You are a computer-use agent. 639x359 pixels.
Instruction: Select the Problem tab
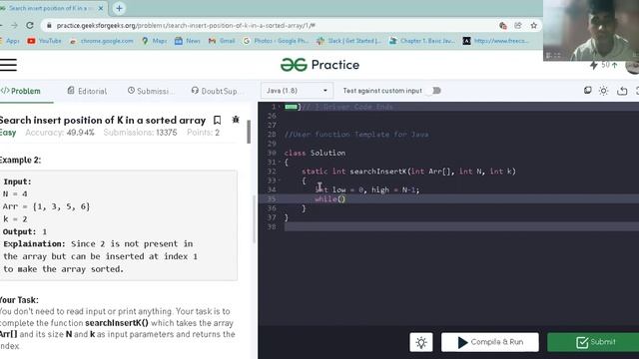[21, 91]
